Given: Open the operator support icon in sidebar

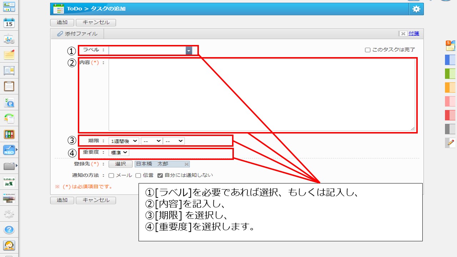Looking at the screenshot, I should 9,246.
